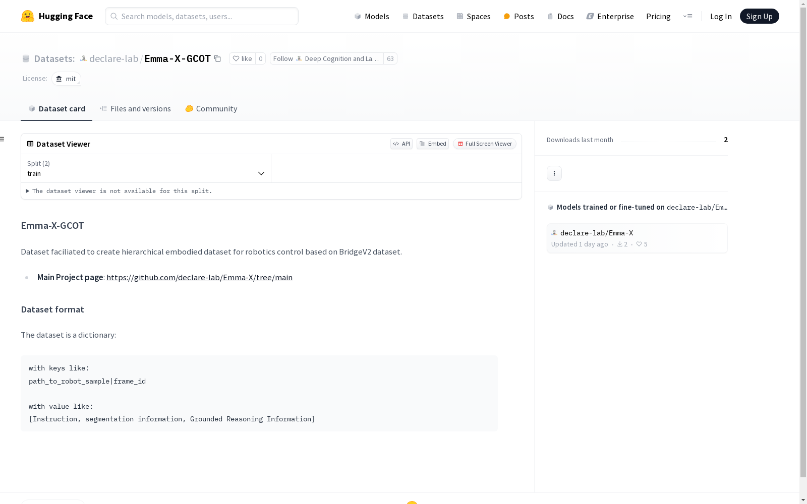Switch to Files and versions tab
The image size is (807, 504).
[x=135, y=108]
